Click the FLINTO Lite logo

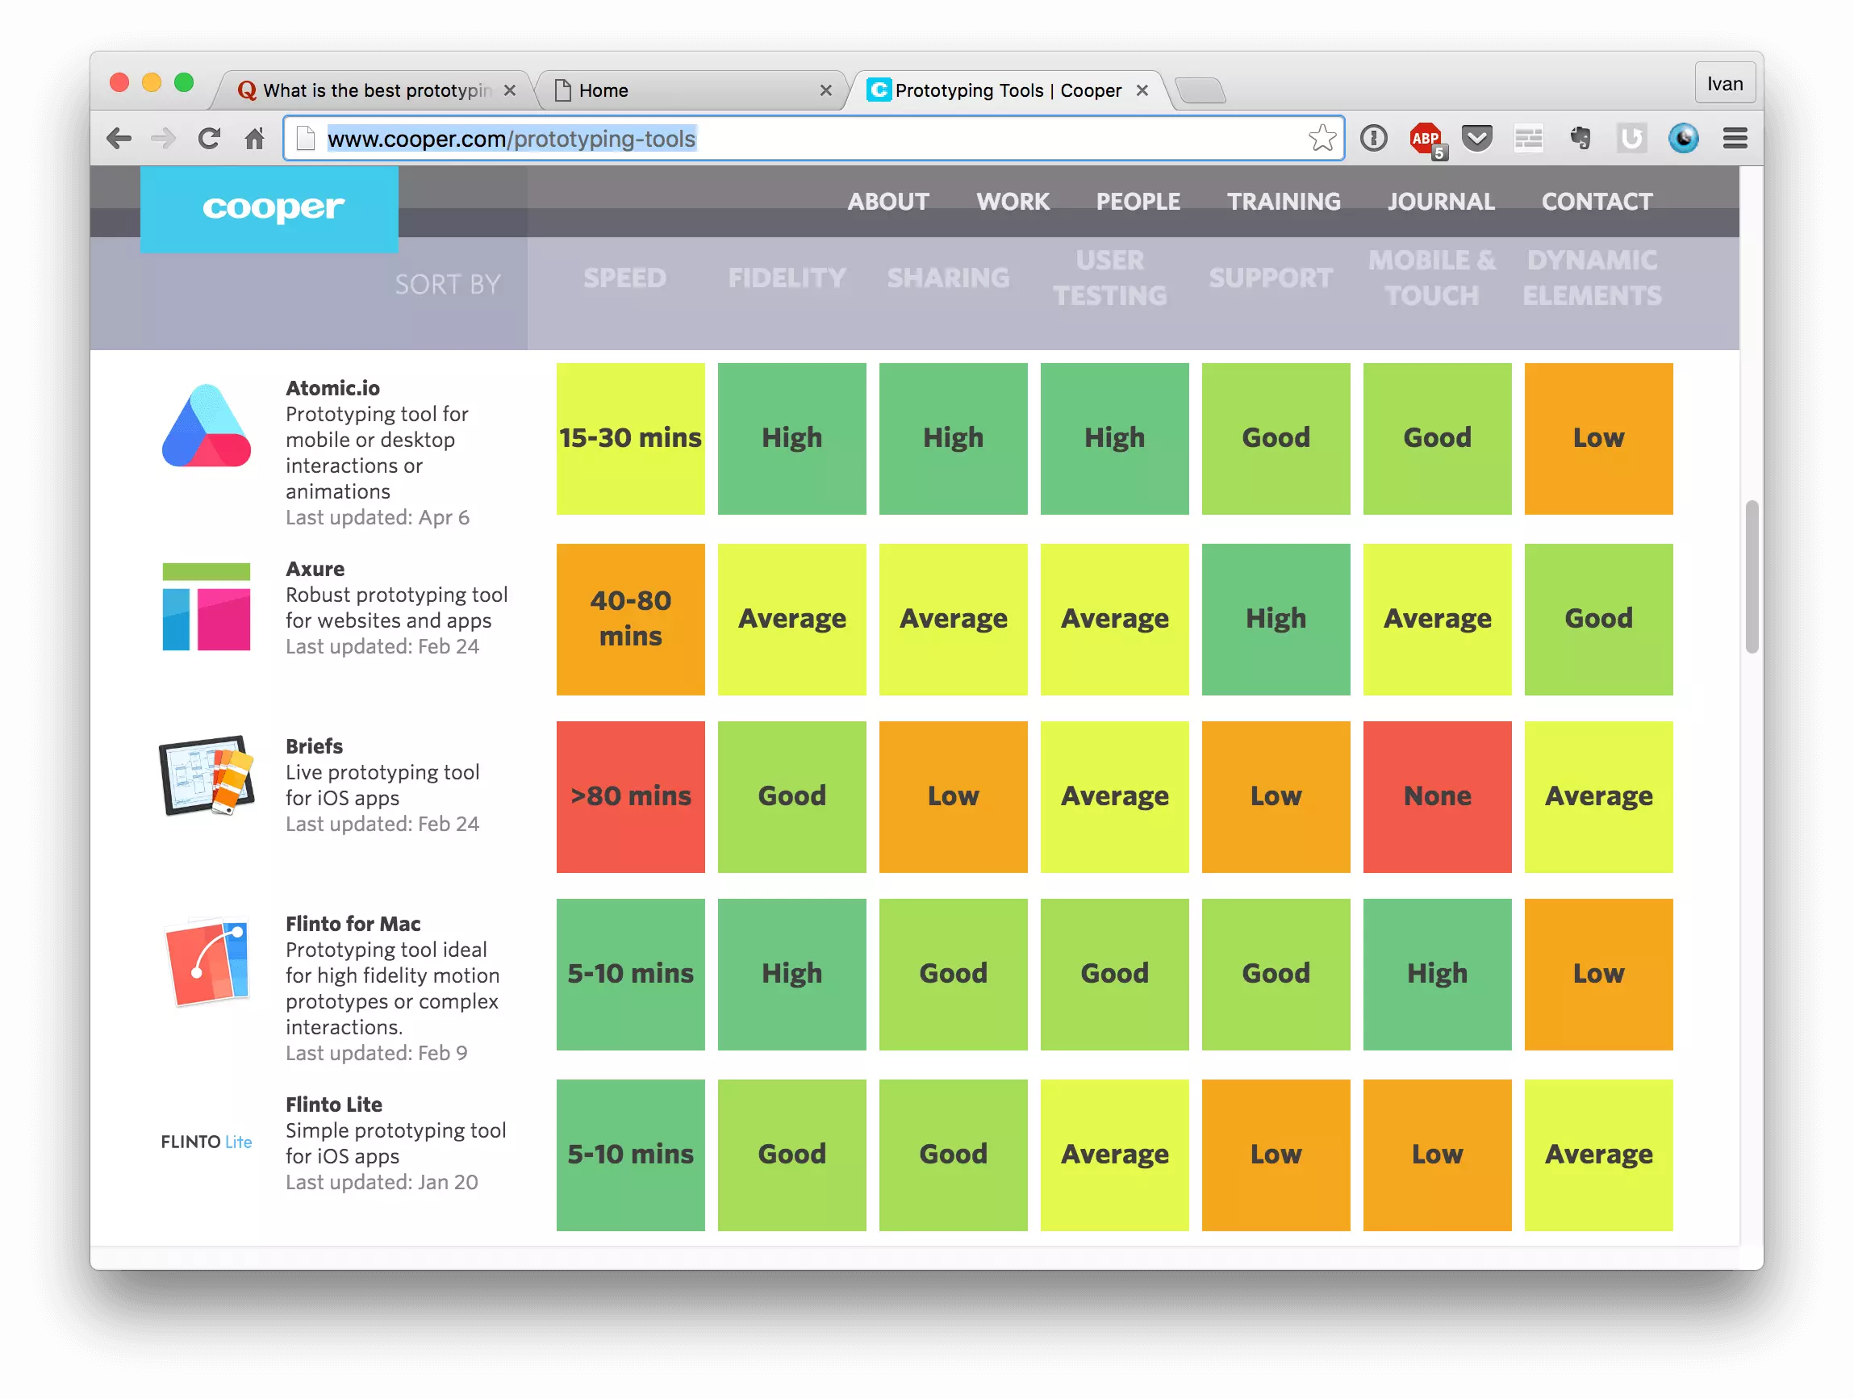(x=207, y=1142)
